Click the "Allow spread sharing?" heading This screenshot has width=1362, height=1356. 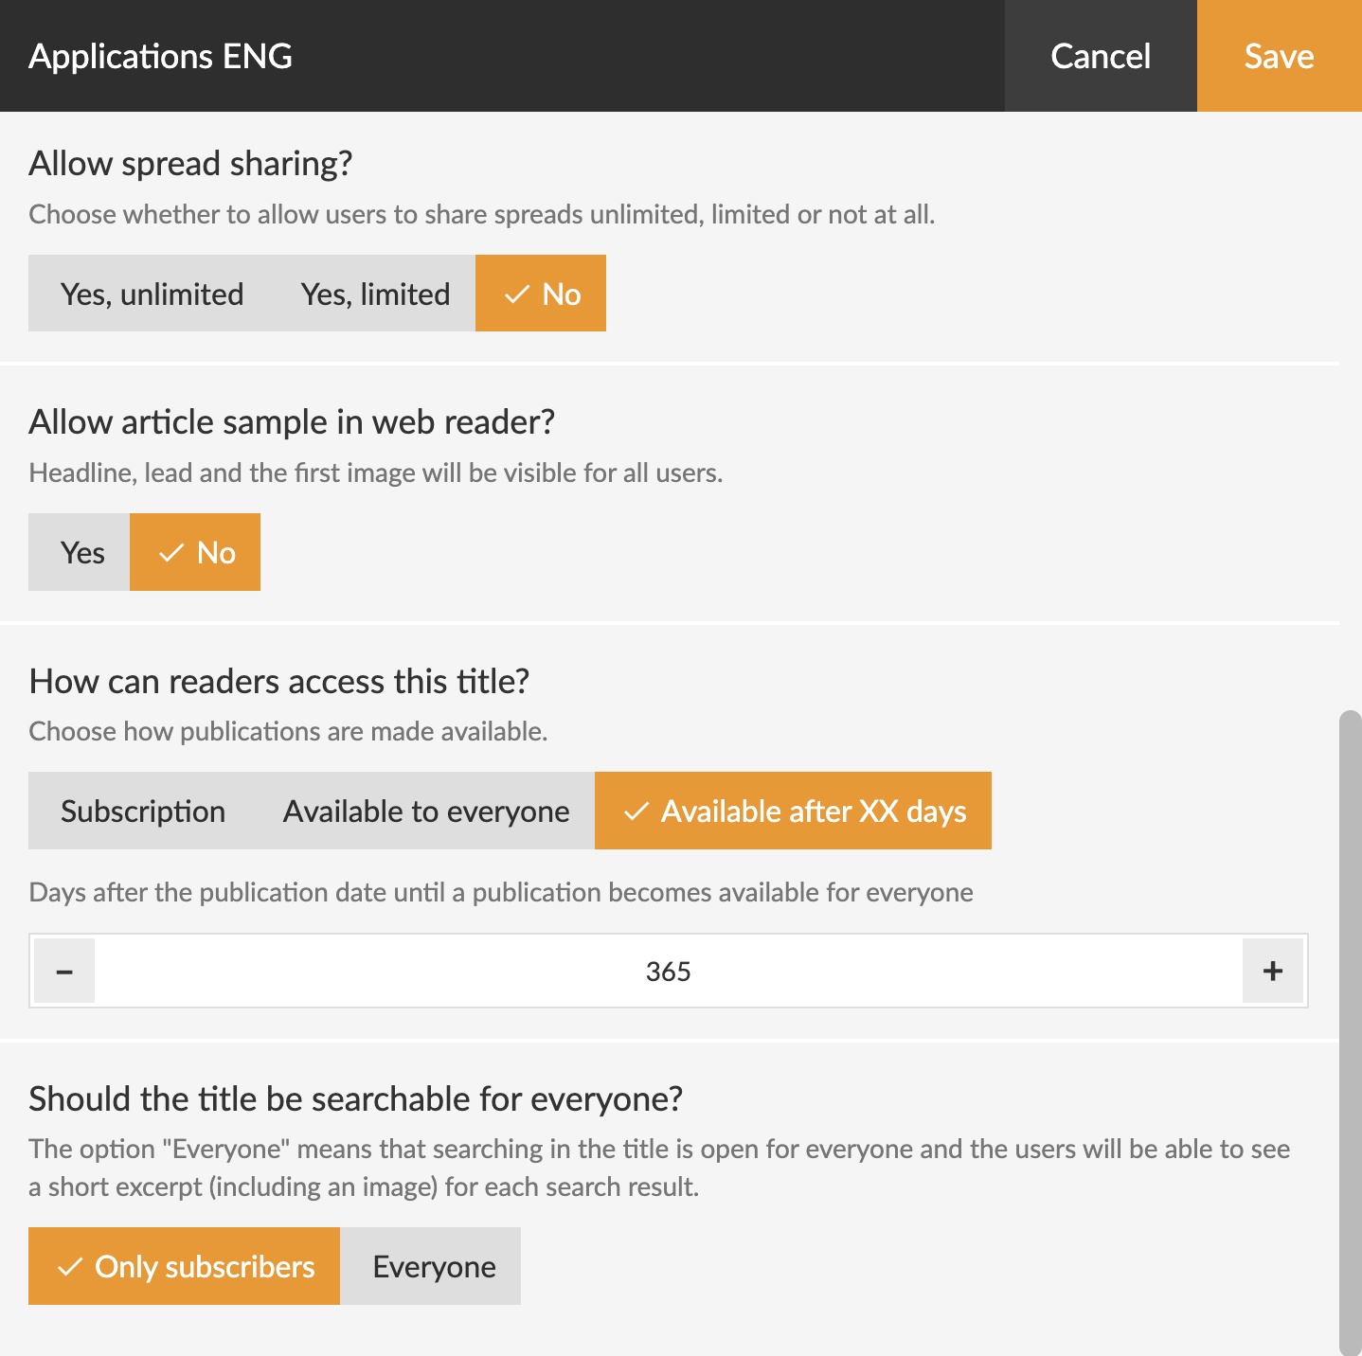(x=190, y=163)
